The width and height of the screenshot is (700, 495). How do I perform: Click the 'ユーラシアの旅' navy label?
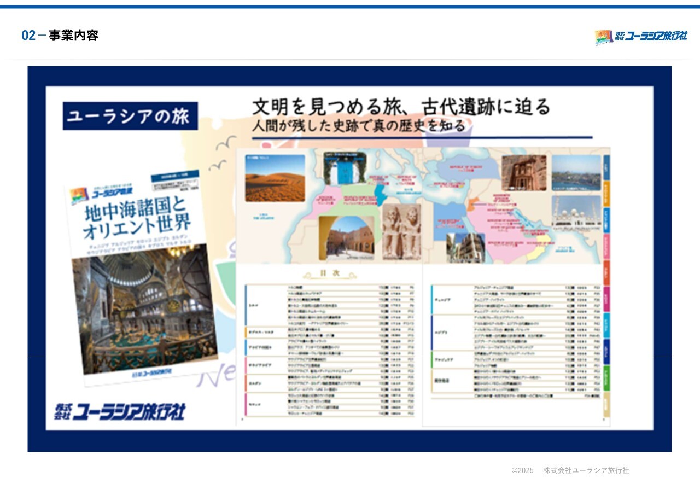tap(130, 116)
